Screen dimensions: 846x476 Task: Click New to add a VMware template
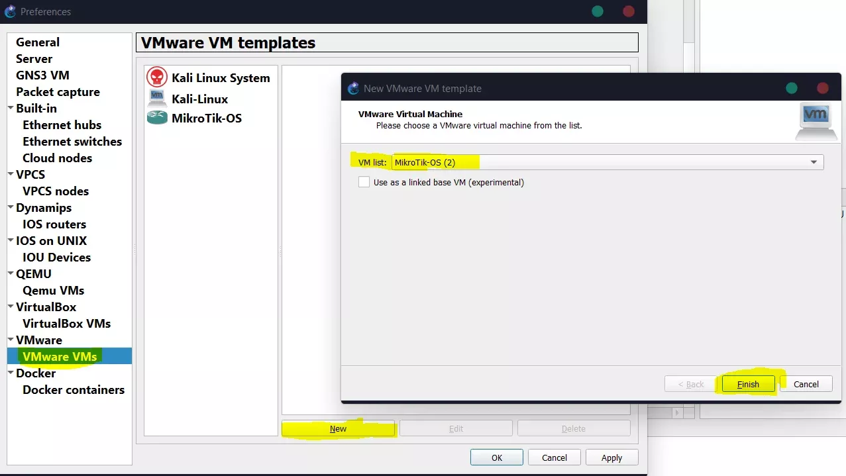[x=338, y=428]
